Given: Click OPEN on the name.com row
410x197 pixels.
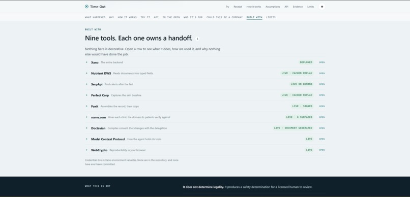Looking at the screenshot, I should point(321,117).
